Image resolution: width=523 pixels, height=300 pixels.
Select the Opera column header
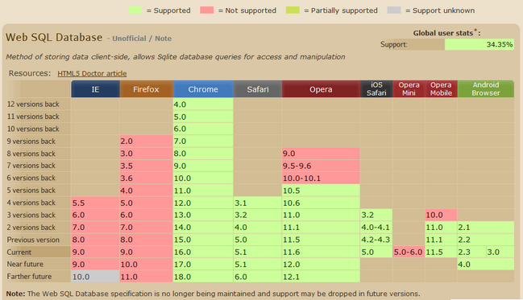pyautogui.click(x=321, y=89)
